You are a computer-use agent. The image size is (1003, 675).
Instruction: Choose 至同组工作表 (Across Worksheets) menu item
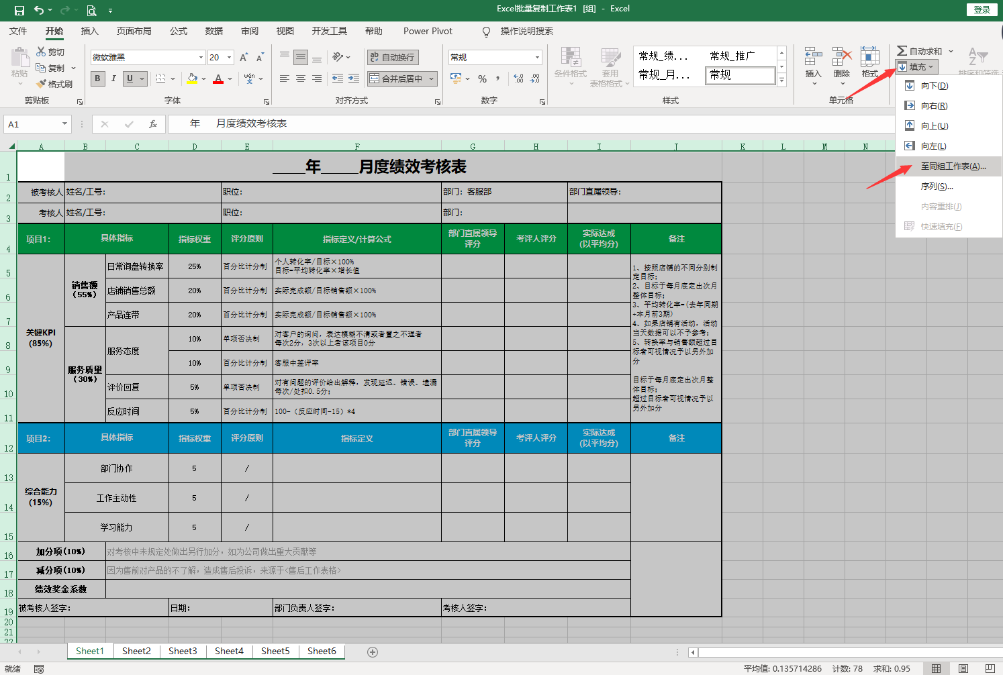tap(949, 166)
